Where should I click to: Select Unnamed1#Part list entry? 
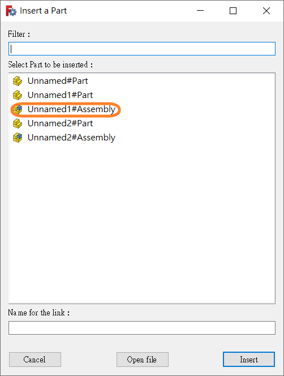coord(60,95)
